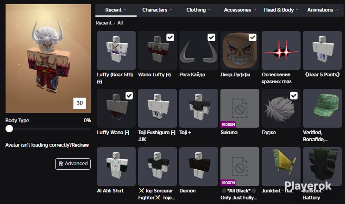
Task: Expand the Animations dropdown chevron
Action: [337, 10]
